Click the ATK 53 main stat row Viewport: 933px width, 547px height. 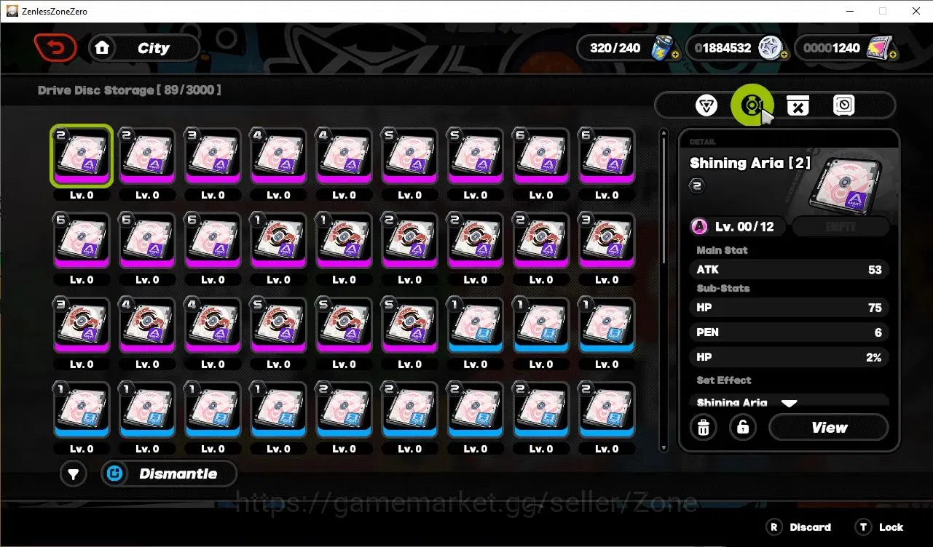tap(789, 270)
